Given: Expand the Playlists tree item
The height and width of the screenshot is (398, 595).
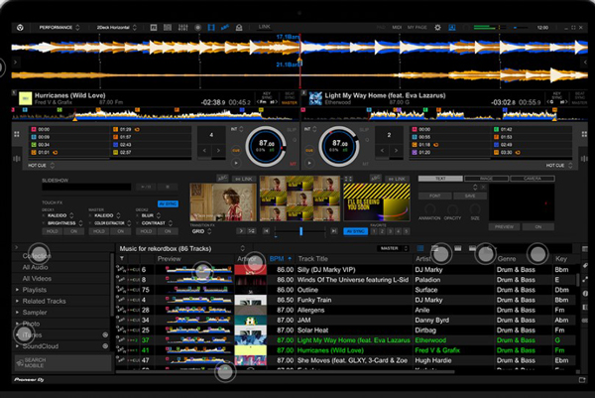Looking at the screenshot, I should tap(18, 290).
